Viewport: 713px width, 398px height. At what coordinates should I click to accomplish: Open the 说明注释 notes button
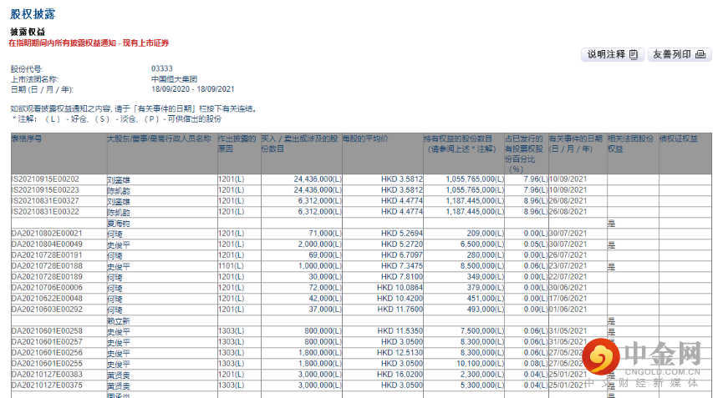click(x=613, y=54)
